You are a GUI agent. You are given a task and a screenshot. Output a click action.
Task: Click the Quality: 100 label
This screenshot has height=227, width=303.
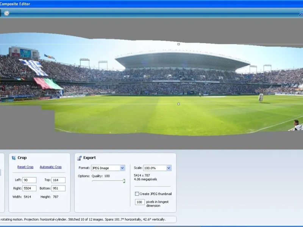(101, 176)
